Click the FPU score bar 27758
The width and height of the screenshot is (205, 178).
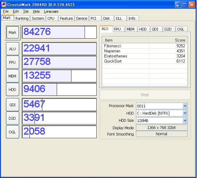pyautogui.click(x=59, y=62)
